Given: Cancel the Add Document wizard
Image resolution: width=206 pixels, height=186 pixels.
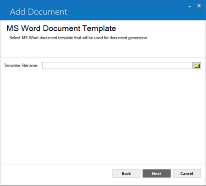Looking at the screenshot, I should [x=187, y=173].
